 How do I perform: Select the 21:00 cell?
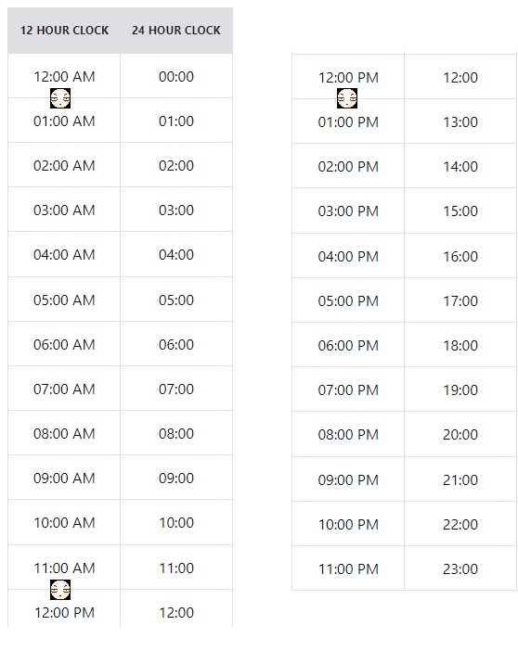click(x=460, y=479)
